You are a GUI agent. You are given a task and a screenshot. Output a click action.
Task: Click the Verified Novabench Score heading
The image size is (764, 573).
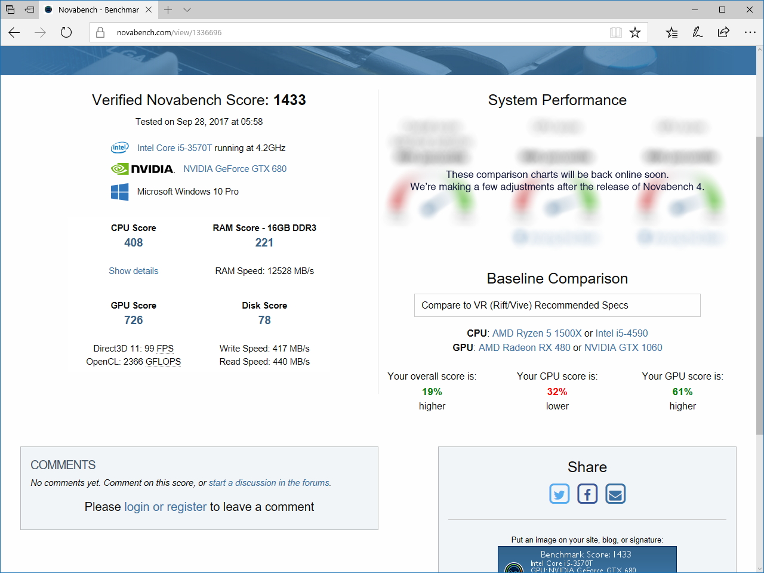(x=199, y=100)
